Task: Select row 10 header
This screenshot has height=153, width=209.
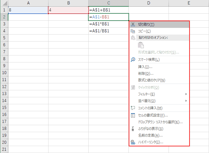Action: point(4,73)
